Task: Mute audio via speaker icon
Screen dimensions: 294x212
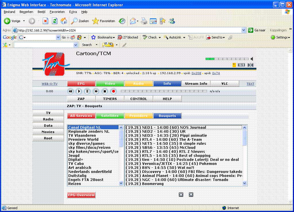Action: click(252, 59)
